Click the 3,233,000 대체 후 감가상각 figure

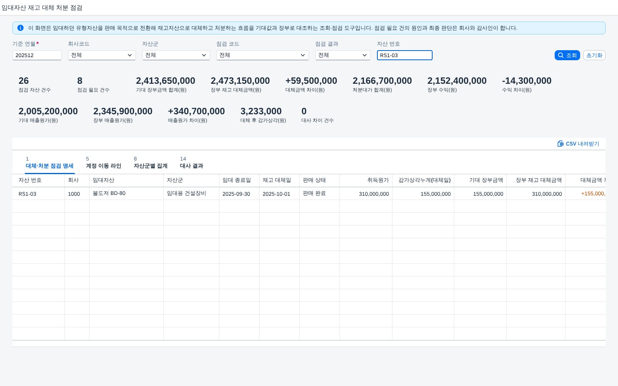click(261, 111)
